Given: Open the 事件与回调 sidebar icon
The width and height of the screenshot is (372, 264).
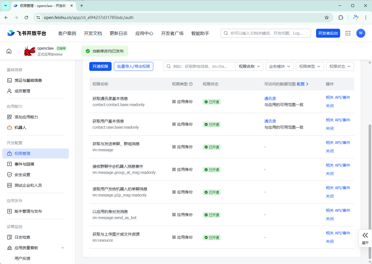Looking at the screenshot, I should (x=10, y=164).
